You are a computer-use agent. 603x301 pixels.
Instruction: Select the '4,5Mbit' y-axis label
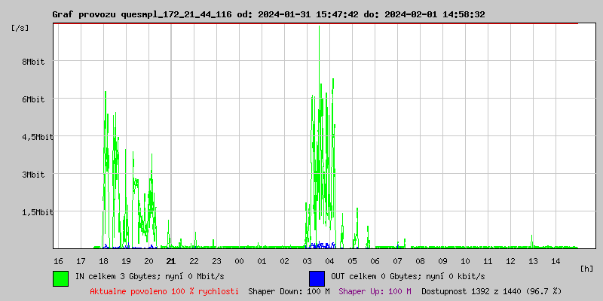pos(38,137)
